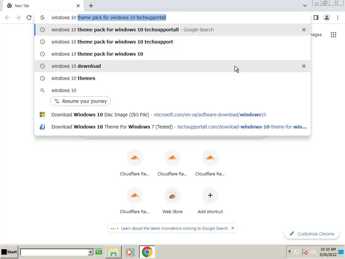Click the volume speaker tray icon
The width and height of the screenshot is (345, 259).
313,252
